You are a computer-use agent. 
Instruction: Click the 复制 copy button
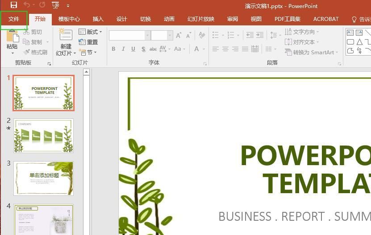tap(33, 42)
